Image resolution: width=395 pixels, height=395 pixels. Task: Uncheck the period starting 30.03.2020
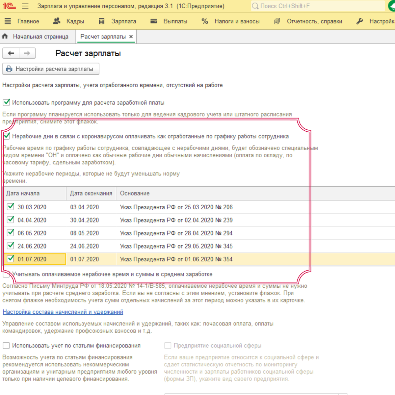tap(11, 207)
